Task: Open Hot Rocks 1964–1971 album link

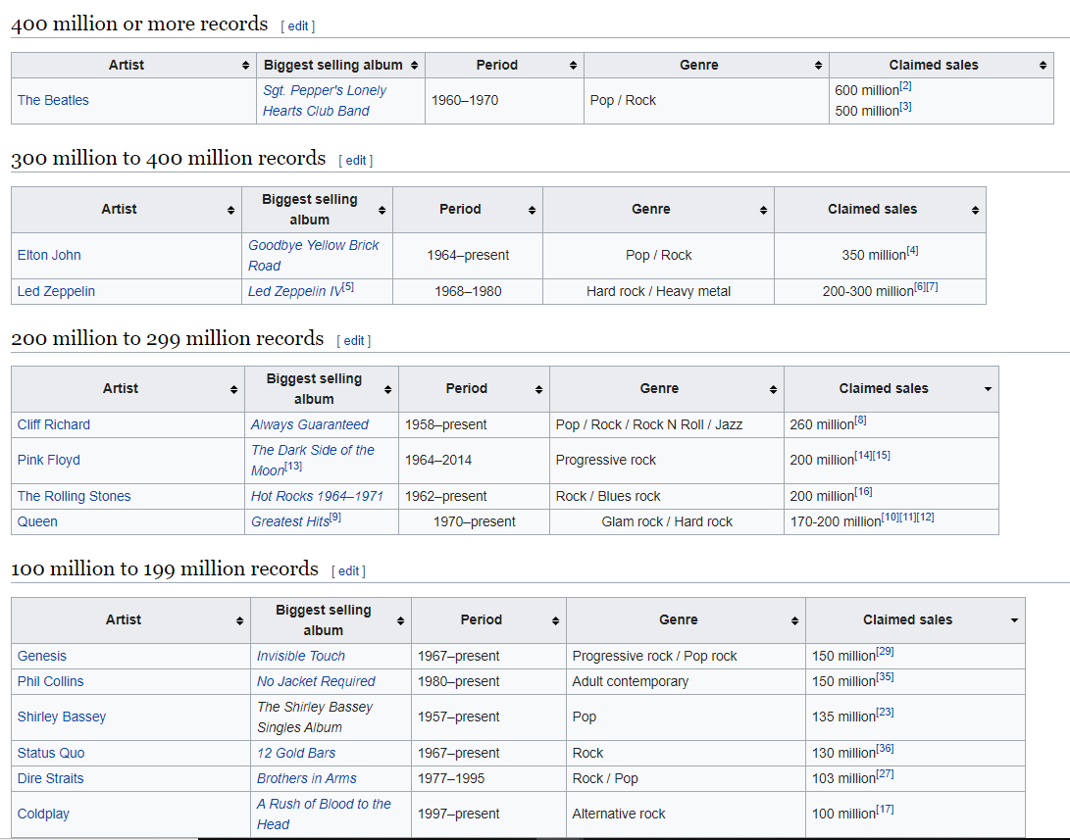Action: pyautogui.click(x=318, y=496)
